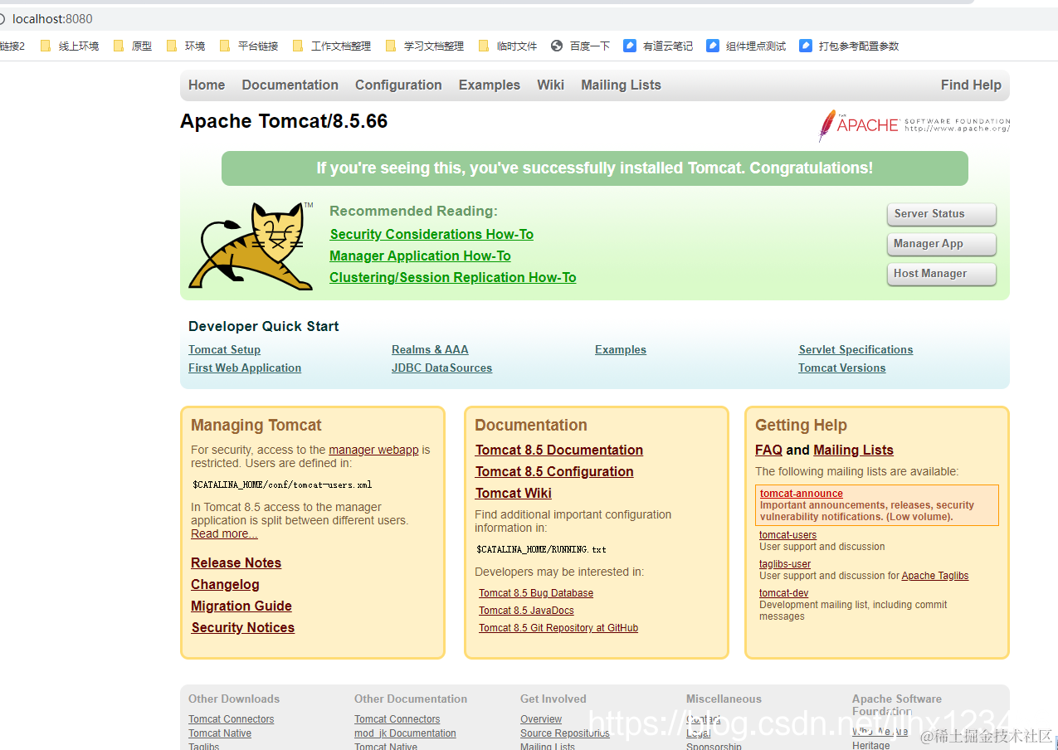Viewport: 1058px width, 750px height.
Task: Open Tomcat 8.5 Documentation link
Action: [x=559, y=450]
